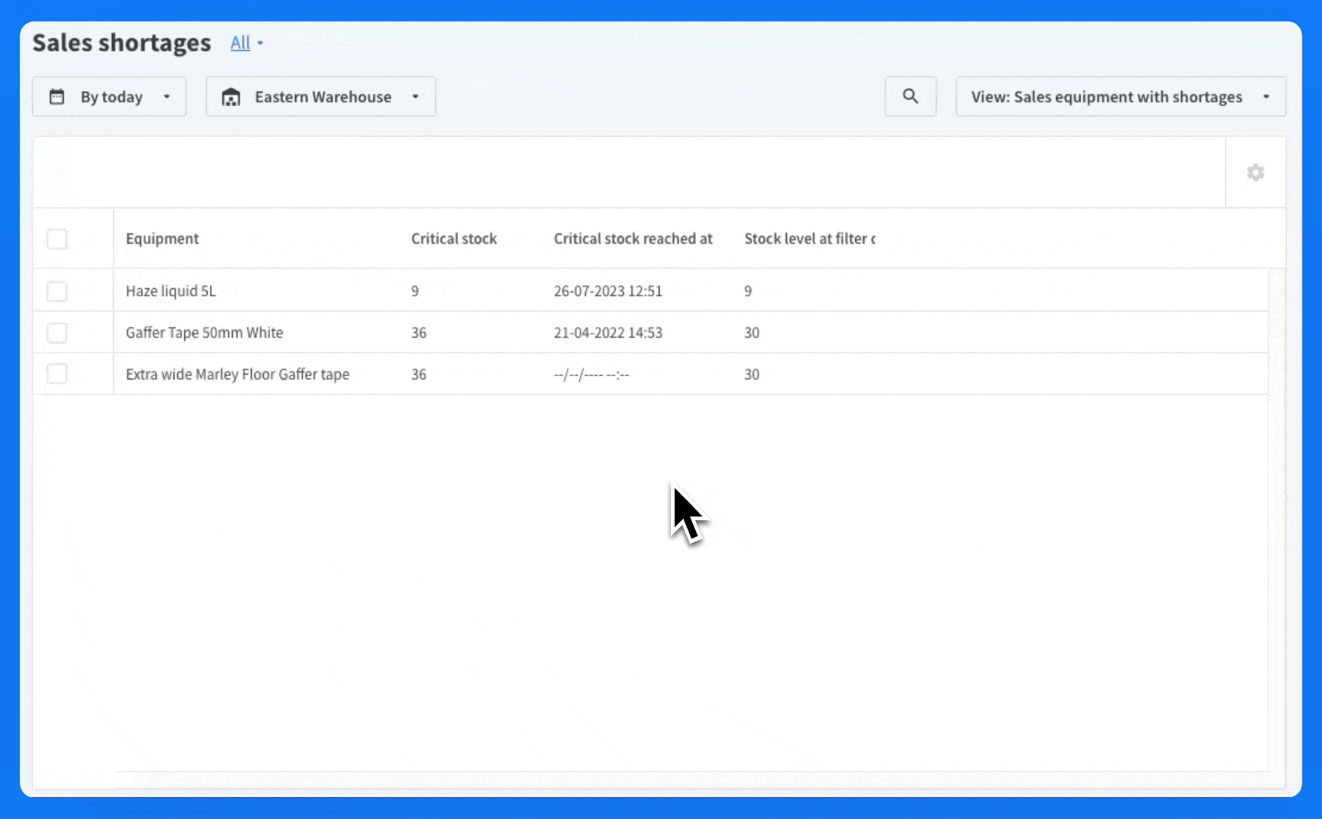
Task: Click the warehouse building icon
Action: pyautogui.click(x=231, y=97)
